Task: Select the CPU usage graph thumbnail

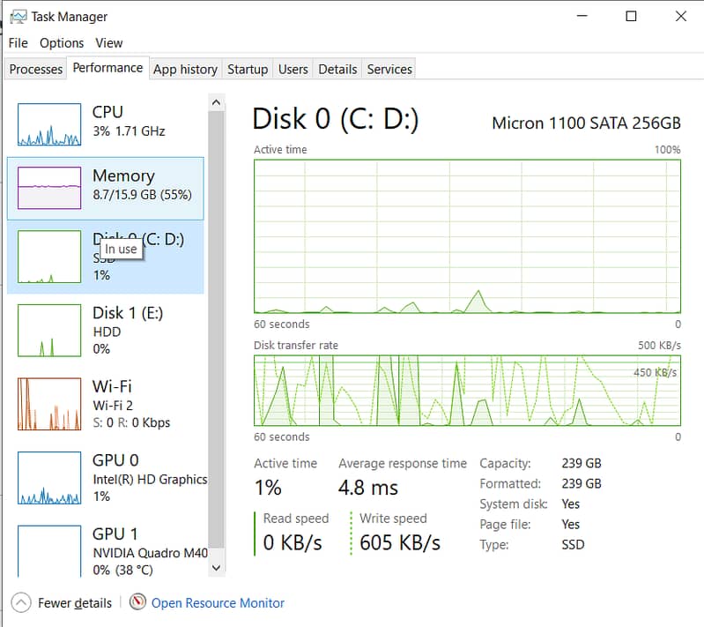Action: 49,124
